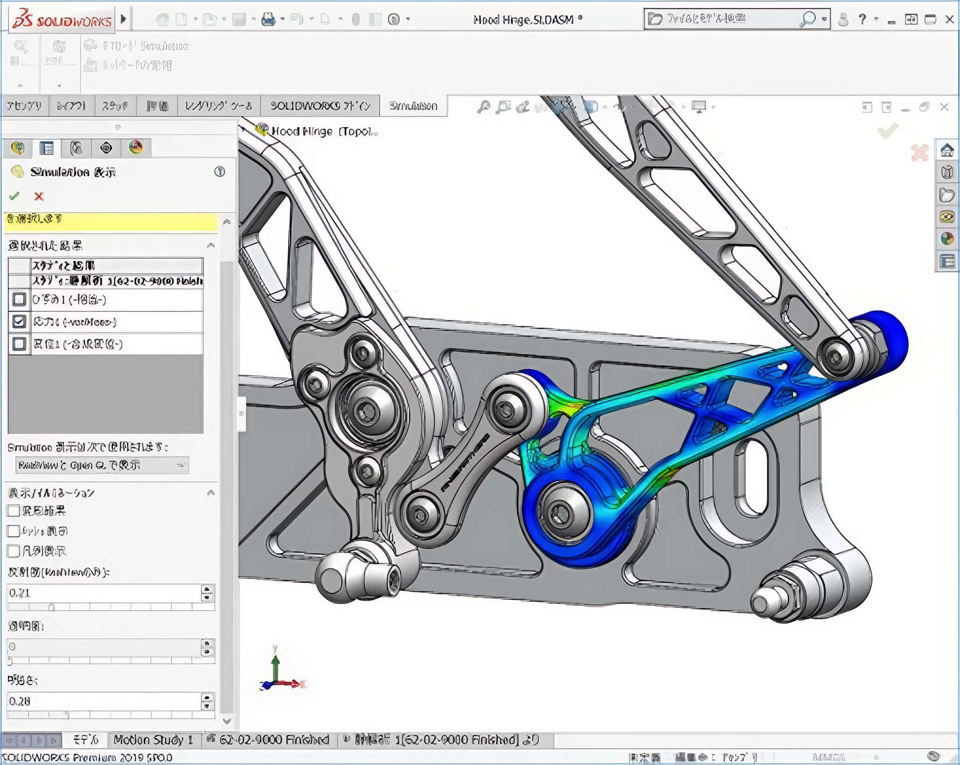This screenshot has width=960, height=765.
Task: Open the PropertyManager tab icon
Action: (47, 148)
